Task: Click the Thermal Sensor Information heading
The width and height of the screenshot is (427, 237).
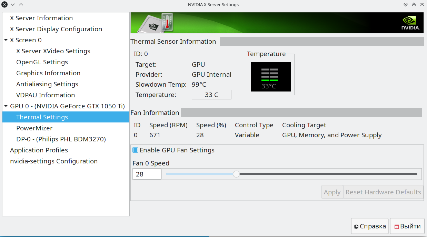Action: point(173,42)
